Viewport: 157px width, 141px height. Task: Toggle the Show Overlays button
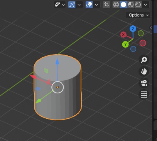tap(89, 5)
